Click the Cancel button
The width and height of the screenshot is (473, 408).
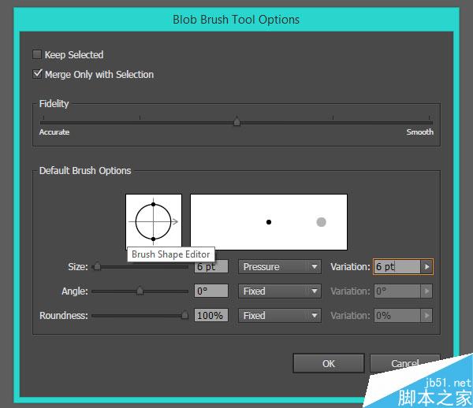click(405, 363)
